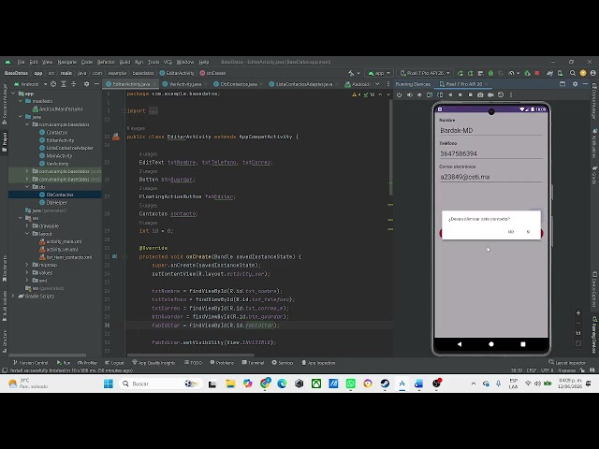Switch to DbContactos.java editor tab
This screenshot has width=599, height=449.
[239, 84]
